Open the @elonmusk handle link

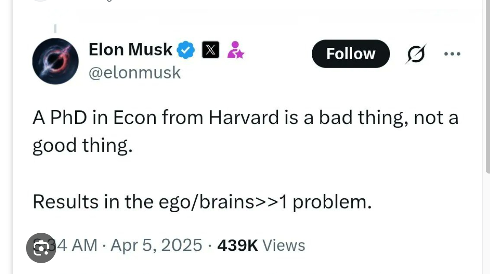coord(134,73)
